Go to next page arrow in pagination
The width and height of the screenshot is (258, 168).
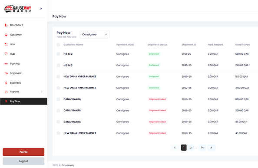211,148
